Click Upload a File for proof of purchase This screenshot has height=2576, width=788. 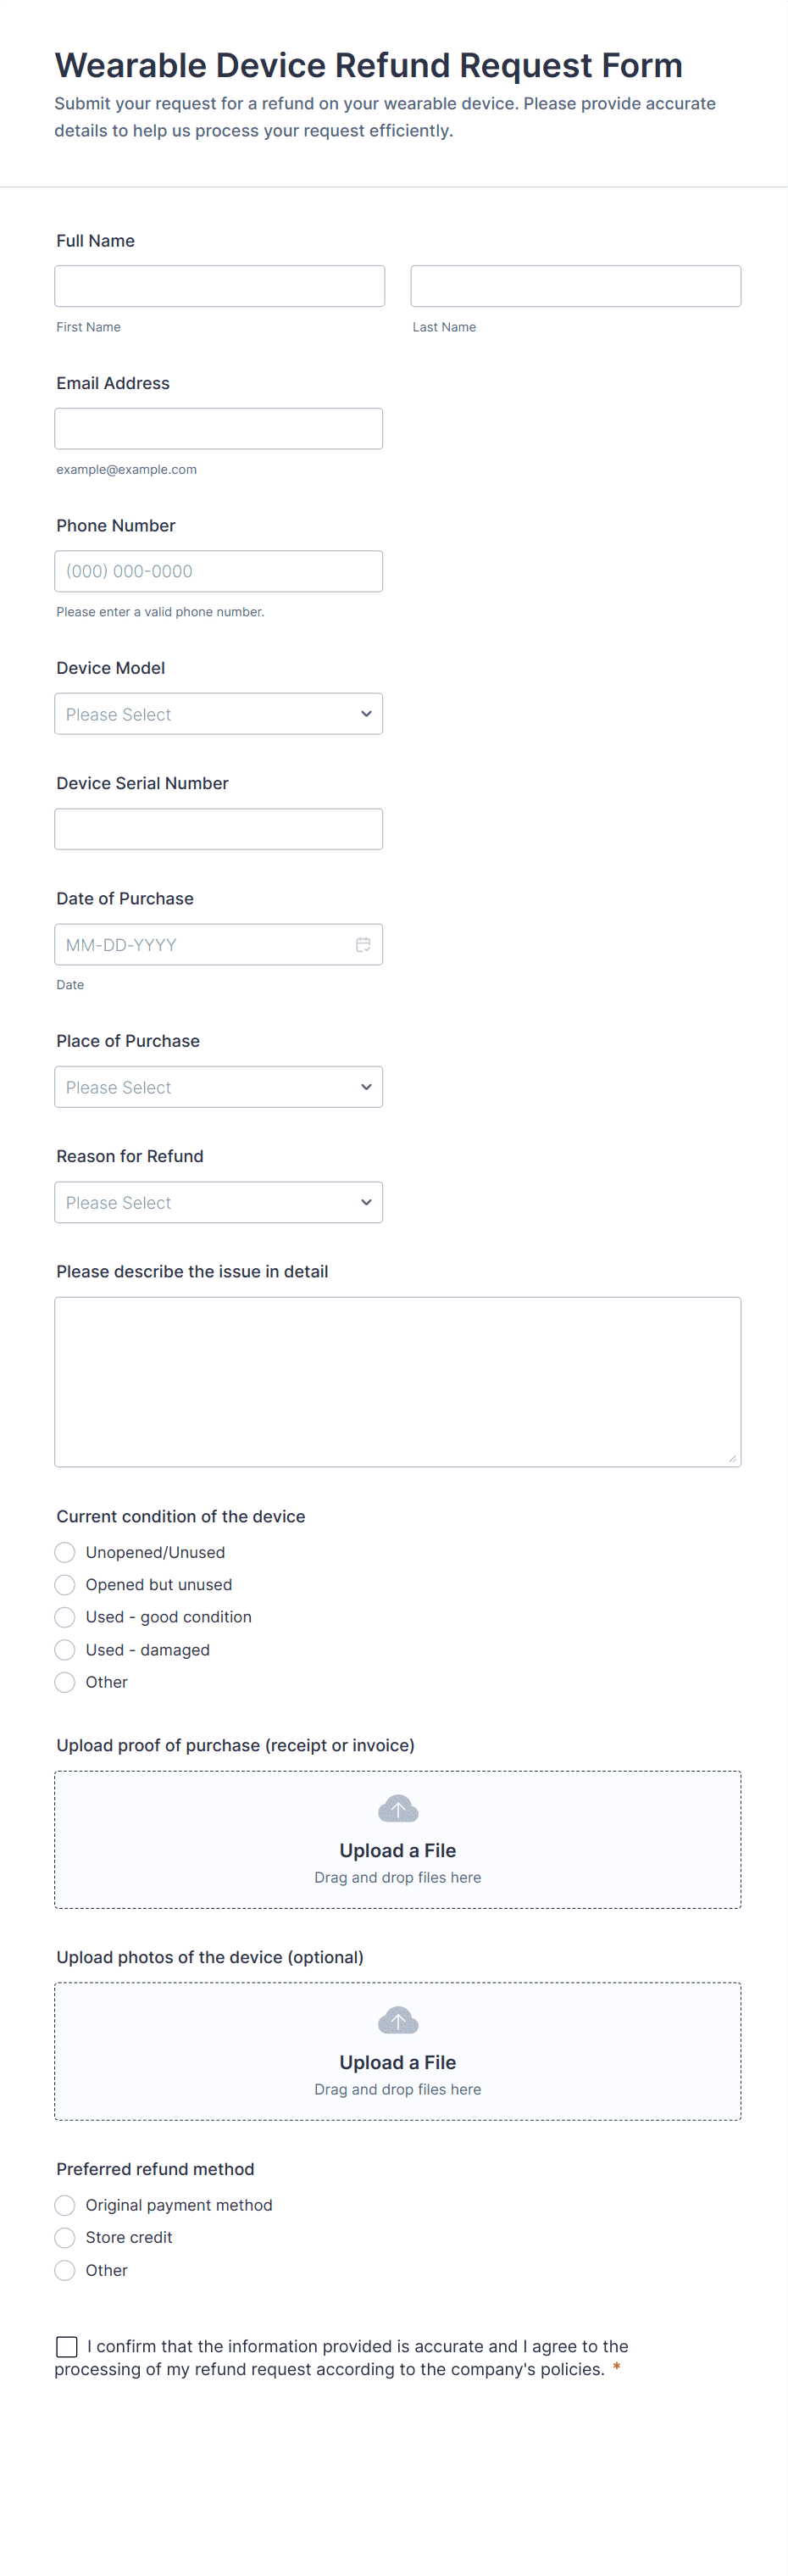coord(398,1850)
